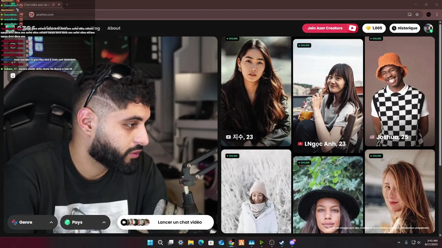Image resolution: width=442 pixels, height=248 pixels.
Task: Open the profile card of 지수, 23
Action: tap(256, 91)
